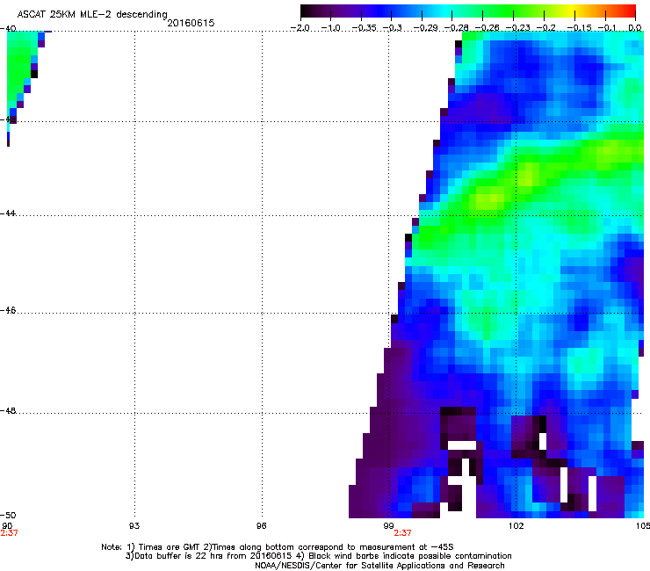Click the color bar label '-1.0'

pos(330,28)
